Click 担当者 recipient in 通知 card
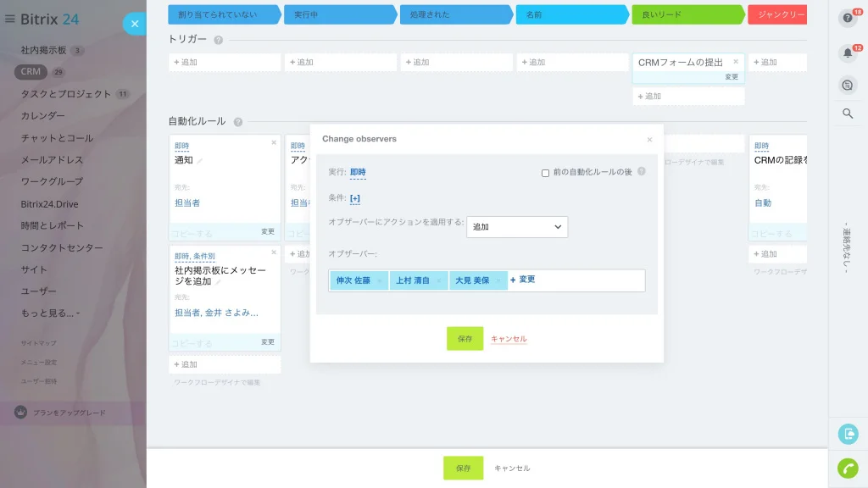 [x=187, y=203]
